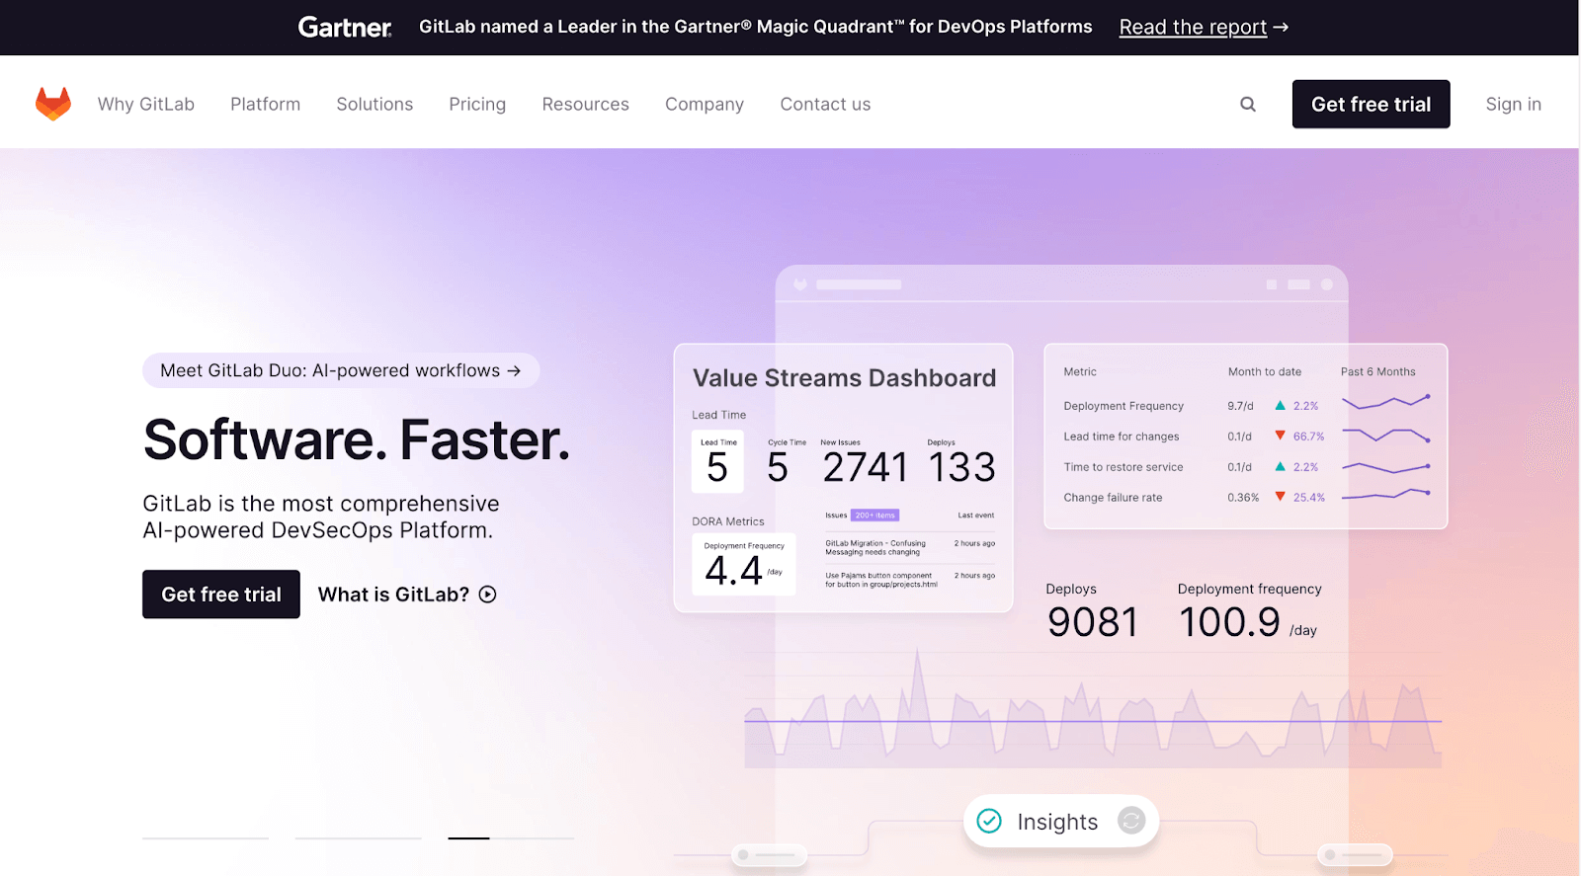
Task: Click the Deployment Frequency 4.4 tile
Action: [744, 564]
